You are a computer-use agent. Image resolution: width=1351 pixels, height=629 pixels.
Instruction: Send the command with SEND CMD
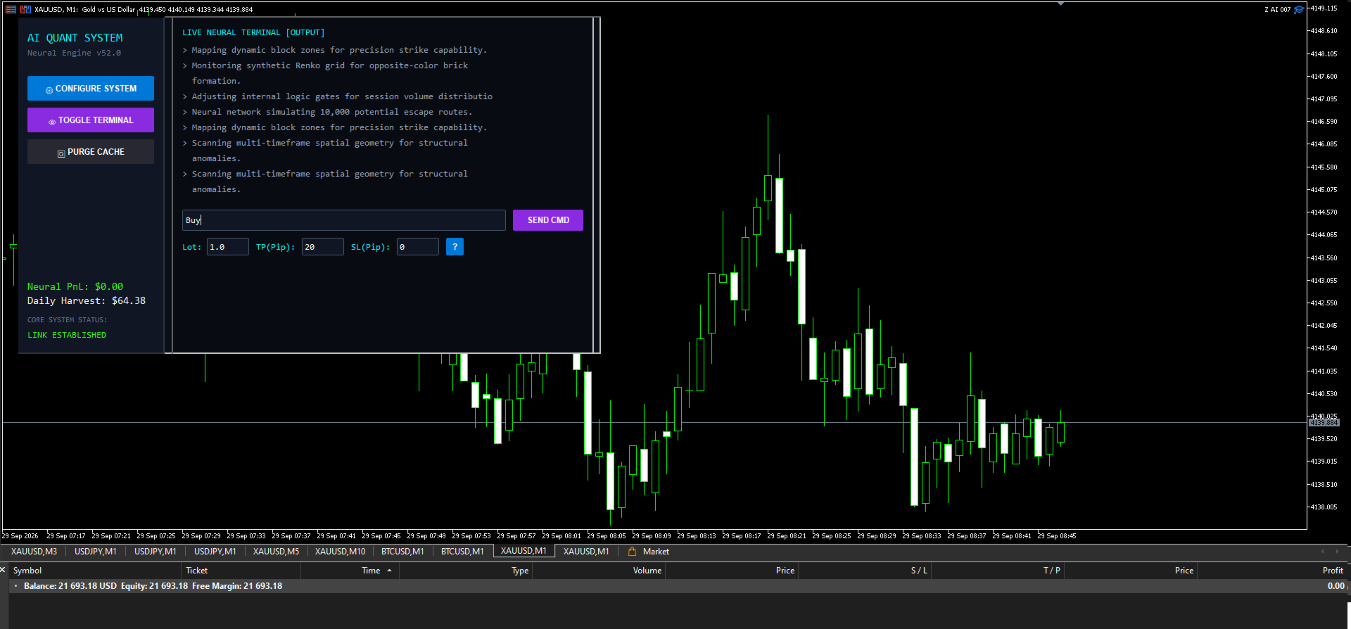pos(548,220)
